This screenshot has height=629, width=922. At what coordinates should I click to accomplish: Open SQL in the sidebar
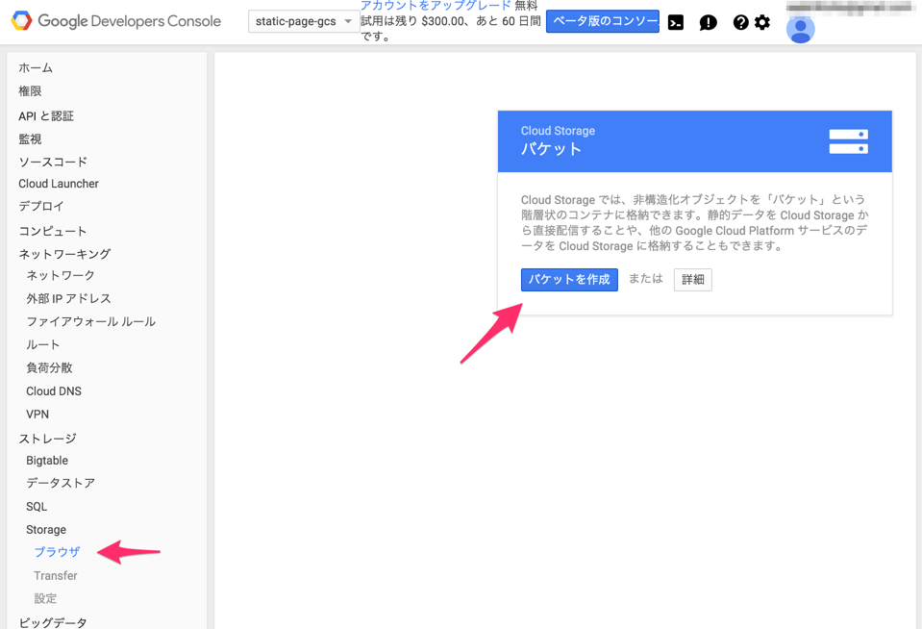[x=37, y=507]
